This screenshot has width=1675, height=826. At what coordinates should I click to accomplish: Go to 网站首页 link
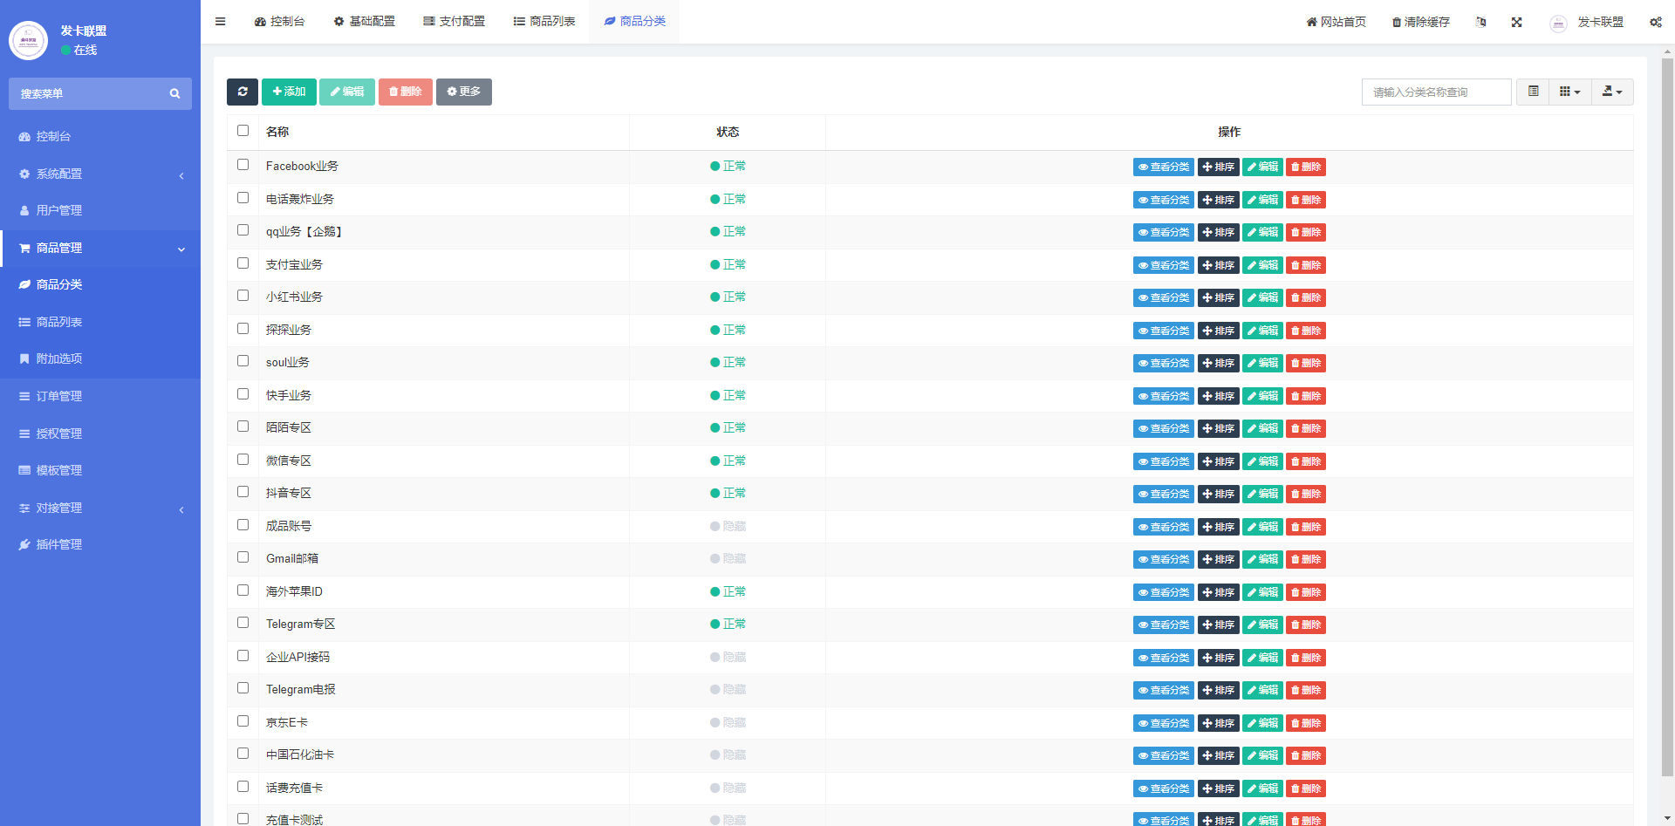(x=1337, y=22)
